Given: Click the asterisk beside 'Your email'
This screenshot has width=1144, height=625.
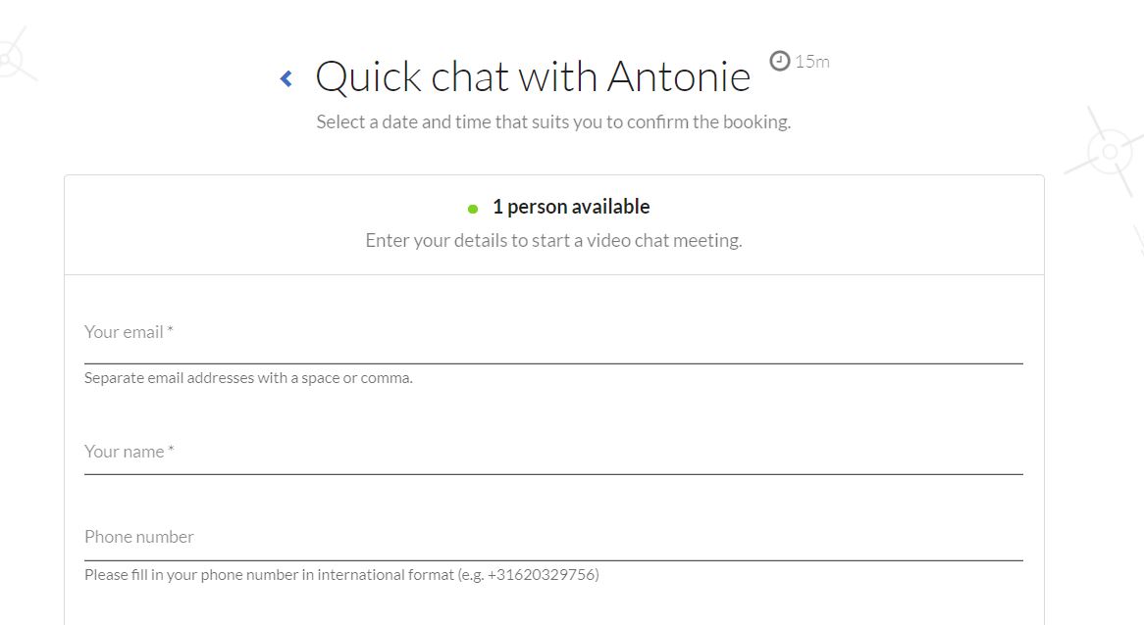Looking at the screenshot, I should point(170,331).
